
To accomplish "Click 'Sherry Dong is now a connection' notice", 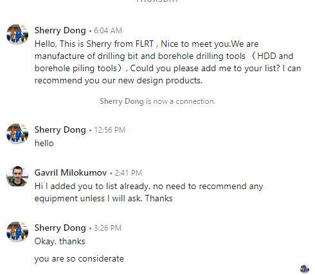I will coord(157,101).
